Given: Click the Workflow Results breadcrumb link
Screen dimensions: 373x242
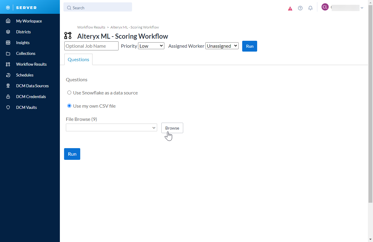Looking at the screenshot, I should pos(91,27).
